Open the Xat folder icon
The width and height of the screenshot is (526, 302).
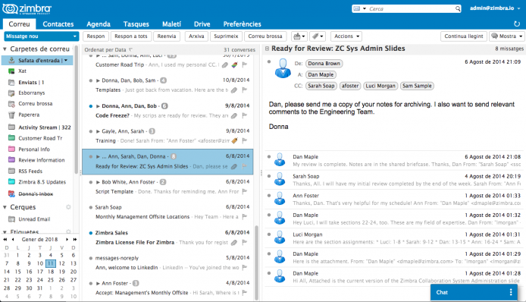click(x=11, y=71)
